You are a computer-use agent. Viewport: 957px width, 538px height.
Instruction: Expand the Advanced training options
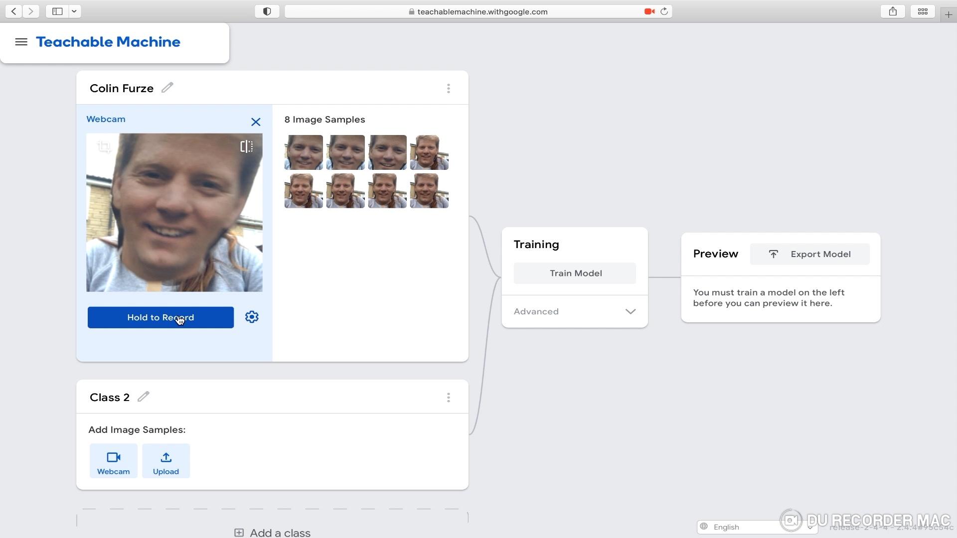tap(575, 312)
